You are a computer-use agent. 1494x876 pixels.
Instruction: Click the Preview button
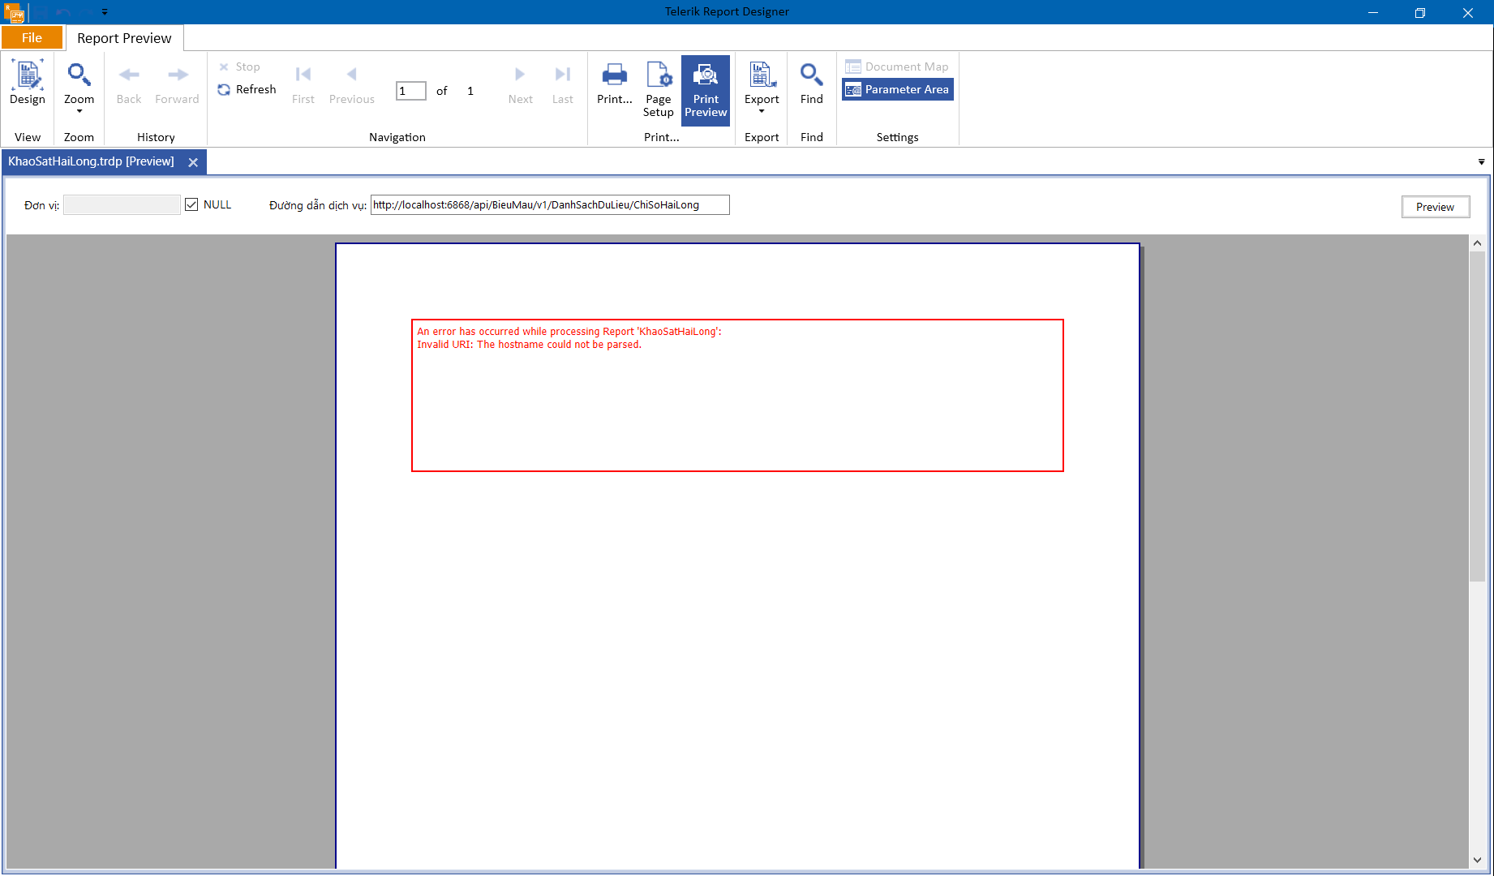point(1435,207)
